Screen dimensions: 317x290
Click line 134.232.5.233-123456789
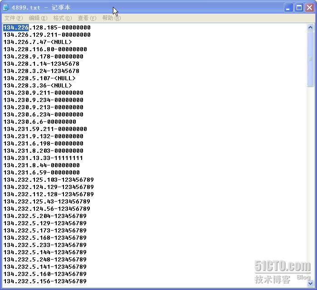45,245
